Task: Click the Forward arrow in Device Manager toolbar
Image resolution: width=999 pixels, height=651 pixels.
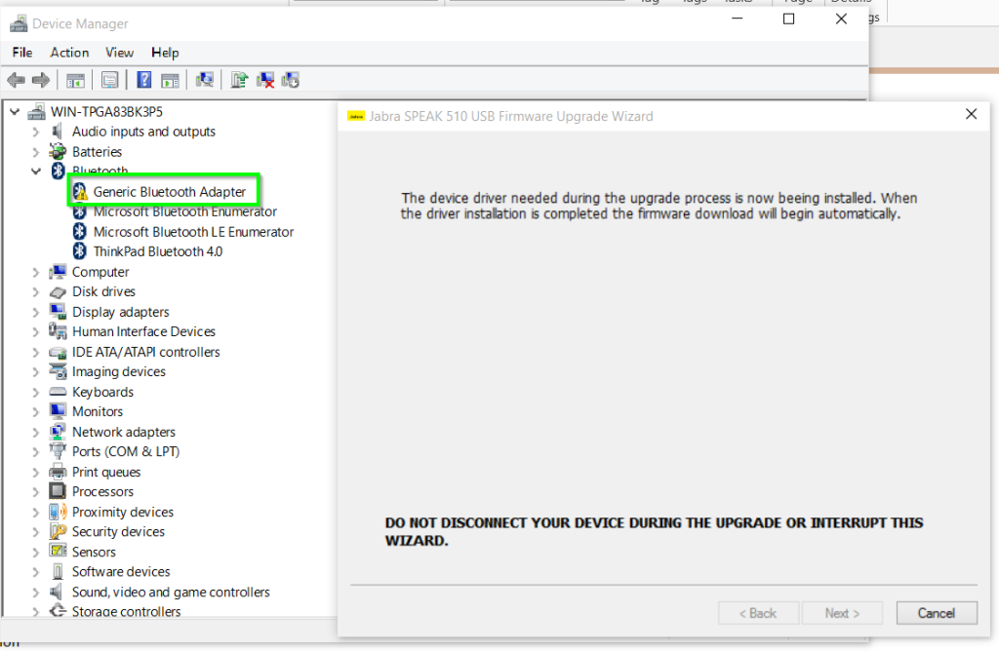Action: (x=41, y=80)
